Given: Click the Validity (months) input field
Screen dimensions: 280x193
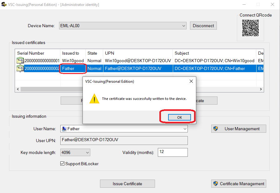Looking at the screenshot, I should [x=172, y=152].
